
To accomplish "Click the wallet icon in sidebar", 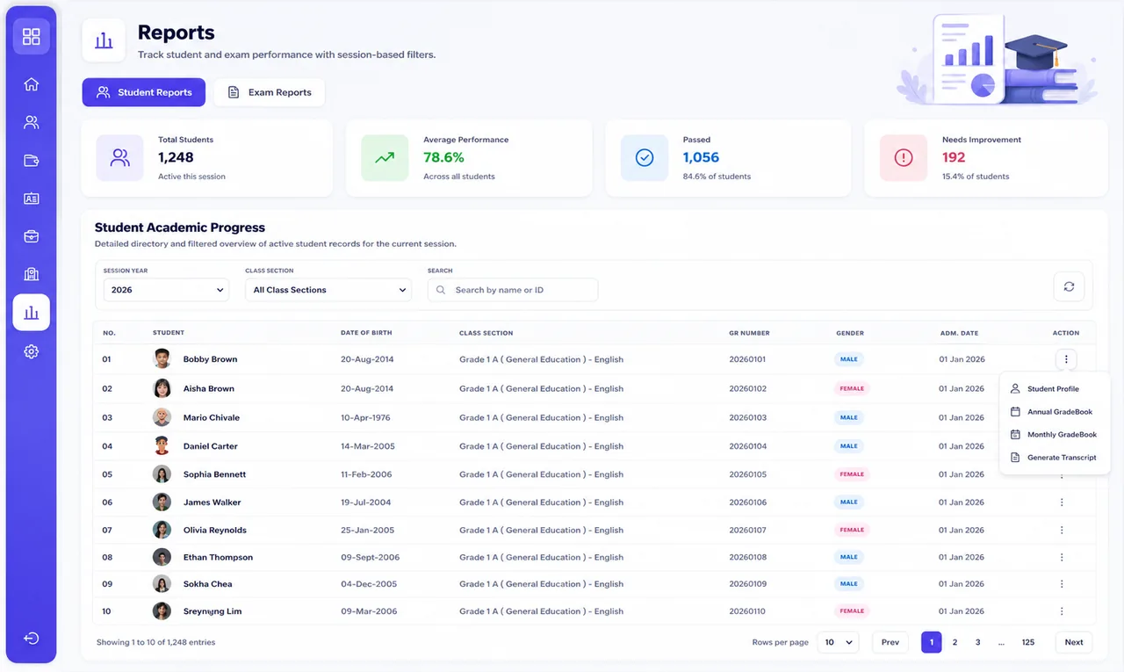I will pyautogui.click(x=32, y=160).
